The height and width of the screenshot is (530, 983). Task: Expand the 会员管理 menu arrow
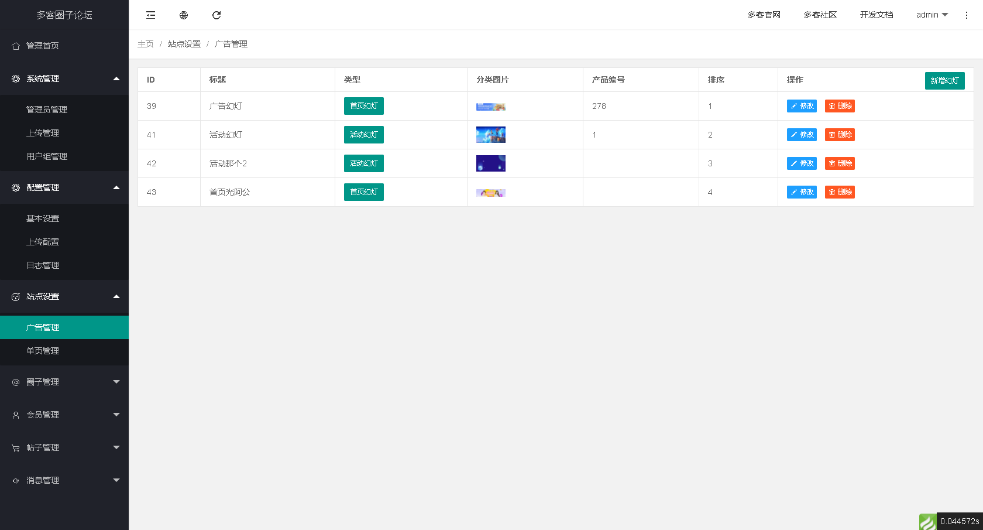[x=116, y=415]
